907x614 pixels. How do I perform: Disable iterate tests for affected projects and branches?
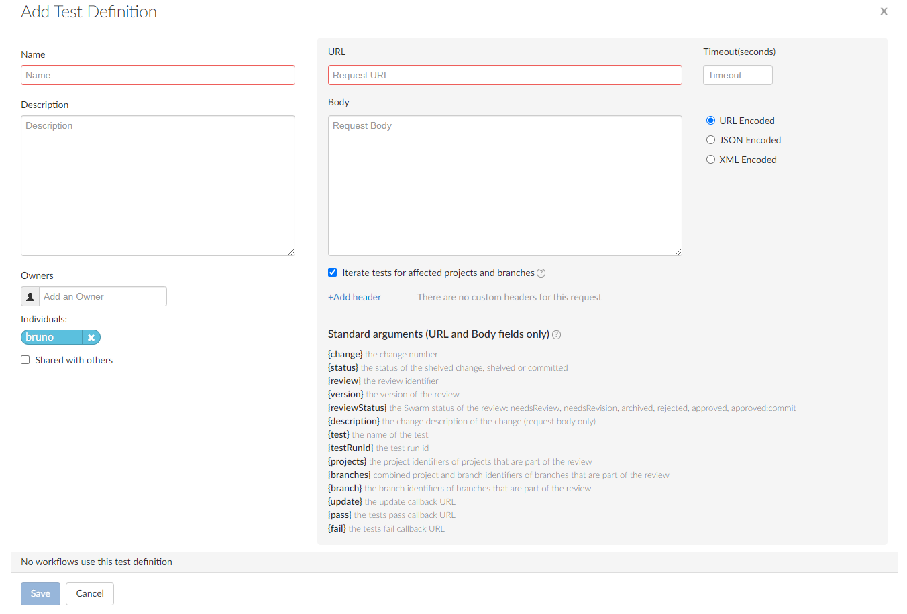[x=332, y=272]
